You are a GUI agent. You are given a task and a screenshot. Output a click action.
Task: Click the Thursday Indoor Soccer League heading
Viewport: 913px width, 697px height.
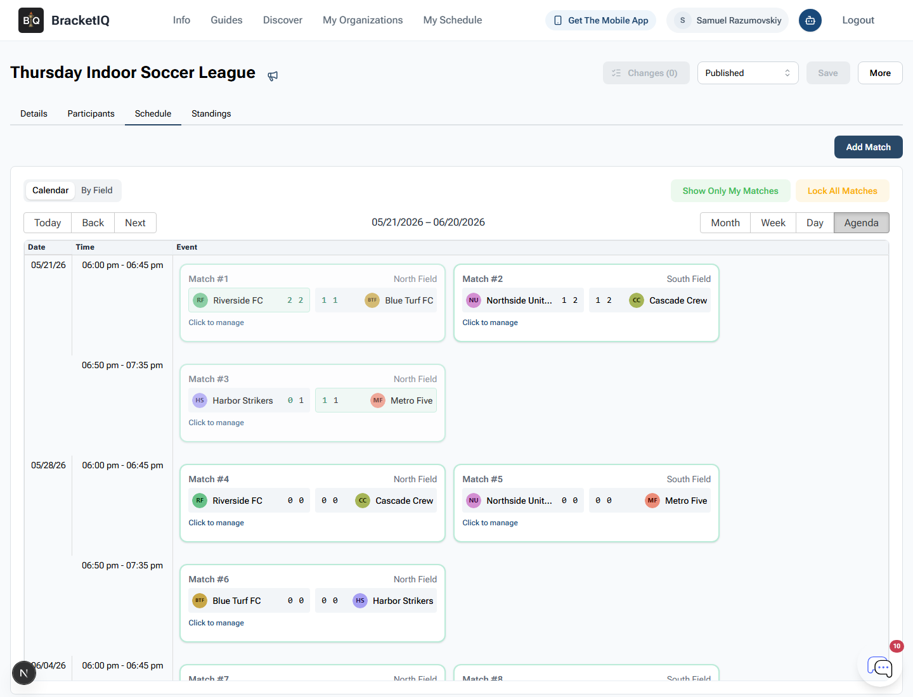133,72
